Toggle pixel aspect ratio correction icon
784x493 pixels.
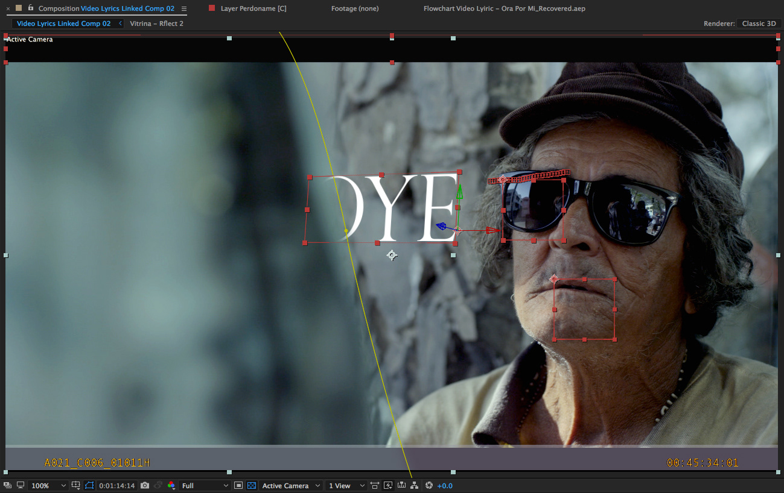375,486
